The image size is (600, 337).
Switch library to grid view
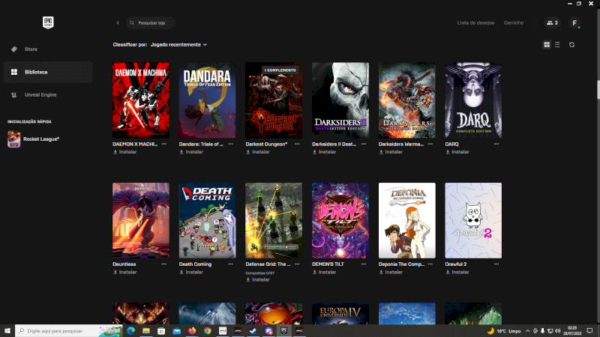pyautogui.click(x=547, y=45)
